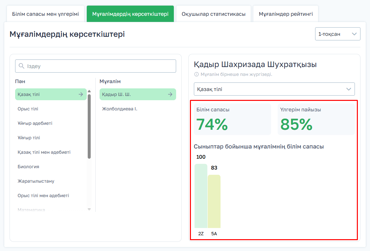Open the 1-тоқсан quarter dropdown
Screen dimensions: 370x251
click(337, 34)
